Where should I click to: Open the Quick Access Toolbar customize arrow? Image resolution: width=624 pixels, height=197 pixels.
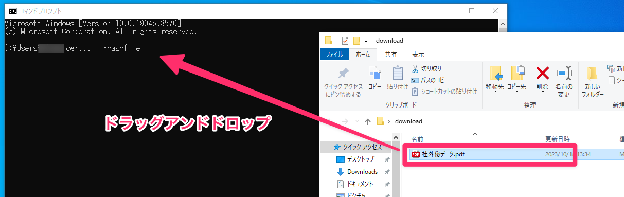pos(366,41)
